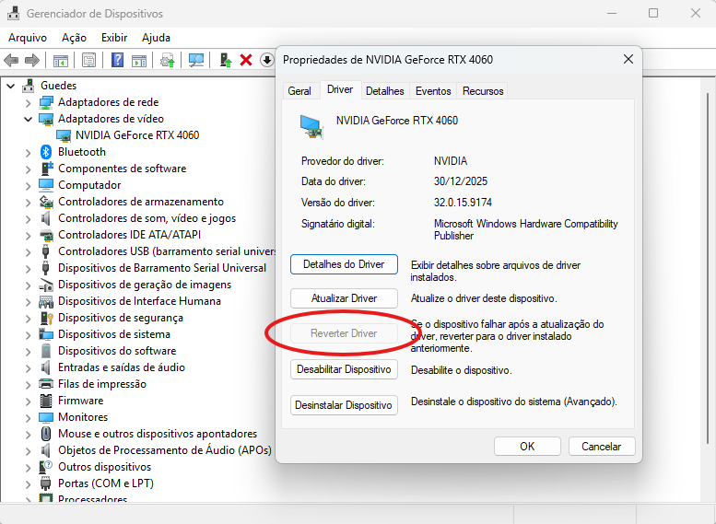
Task: Expand the Dispositivos de sistema chevron
Action: click(x=28, y=334)
